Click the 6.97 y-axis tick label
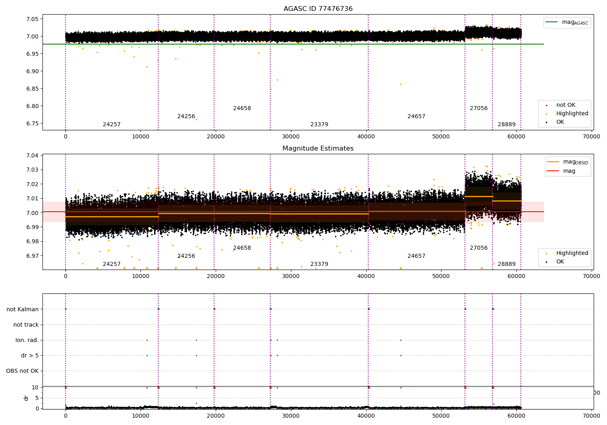 32,256
